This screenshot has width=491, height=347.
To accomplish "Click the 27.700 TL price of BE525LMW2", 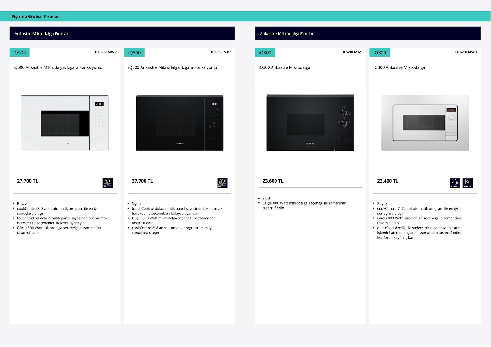I will tap(28, 181).
